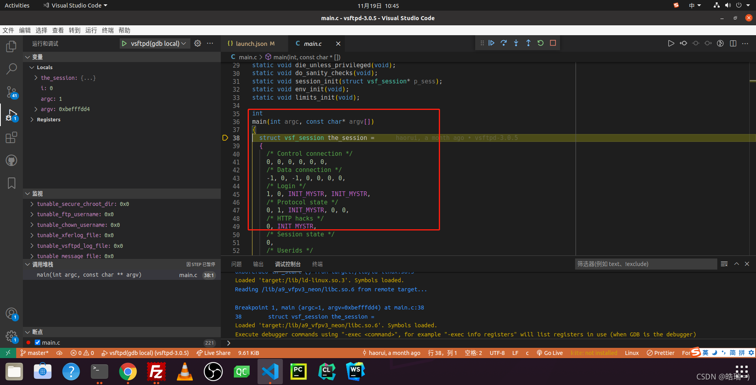Open Google Chrome from the dock
Image resolution: width=756 pixels, height=385 pixels.
coord(128,372)
